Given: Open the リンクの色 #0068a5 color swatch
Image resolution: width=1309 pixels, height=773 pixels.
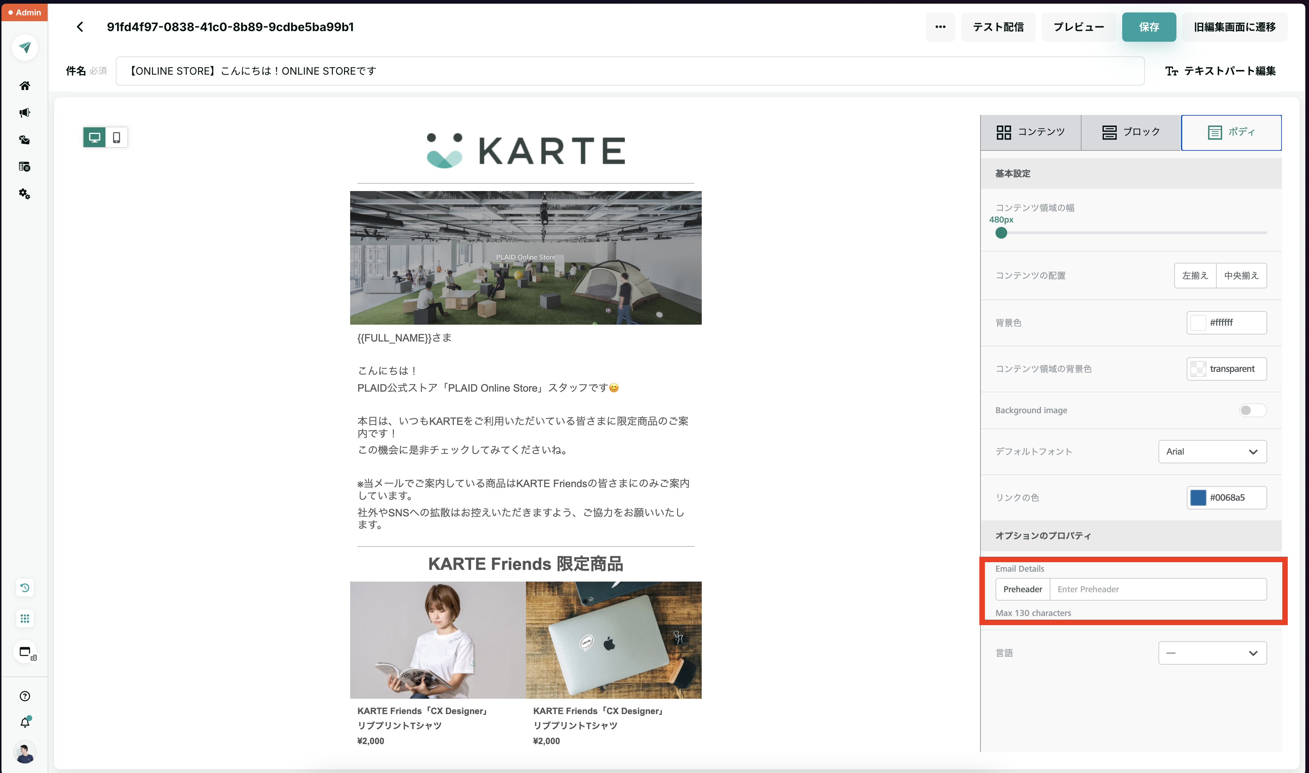Looking at the screenshot, I should click(1198, 498).
